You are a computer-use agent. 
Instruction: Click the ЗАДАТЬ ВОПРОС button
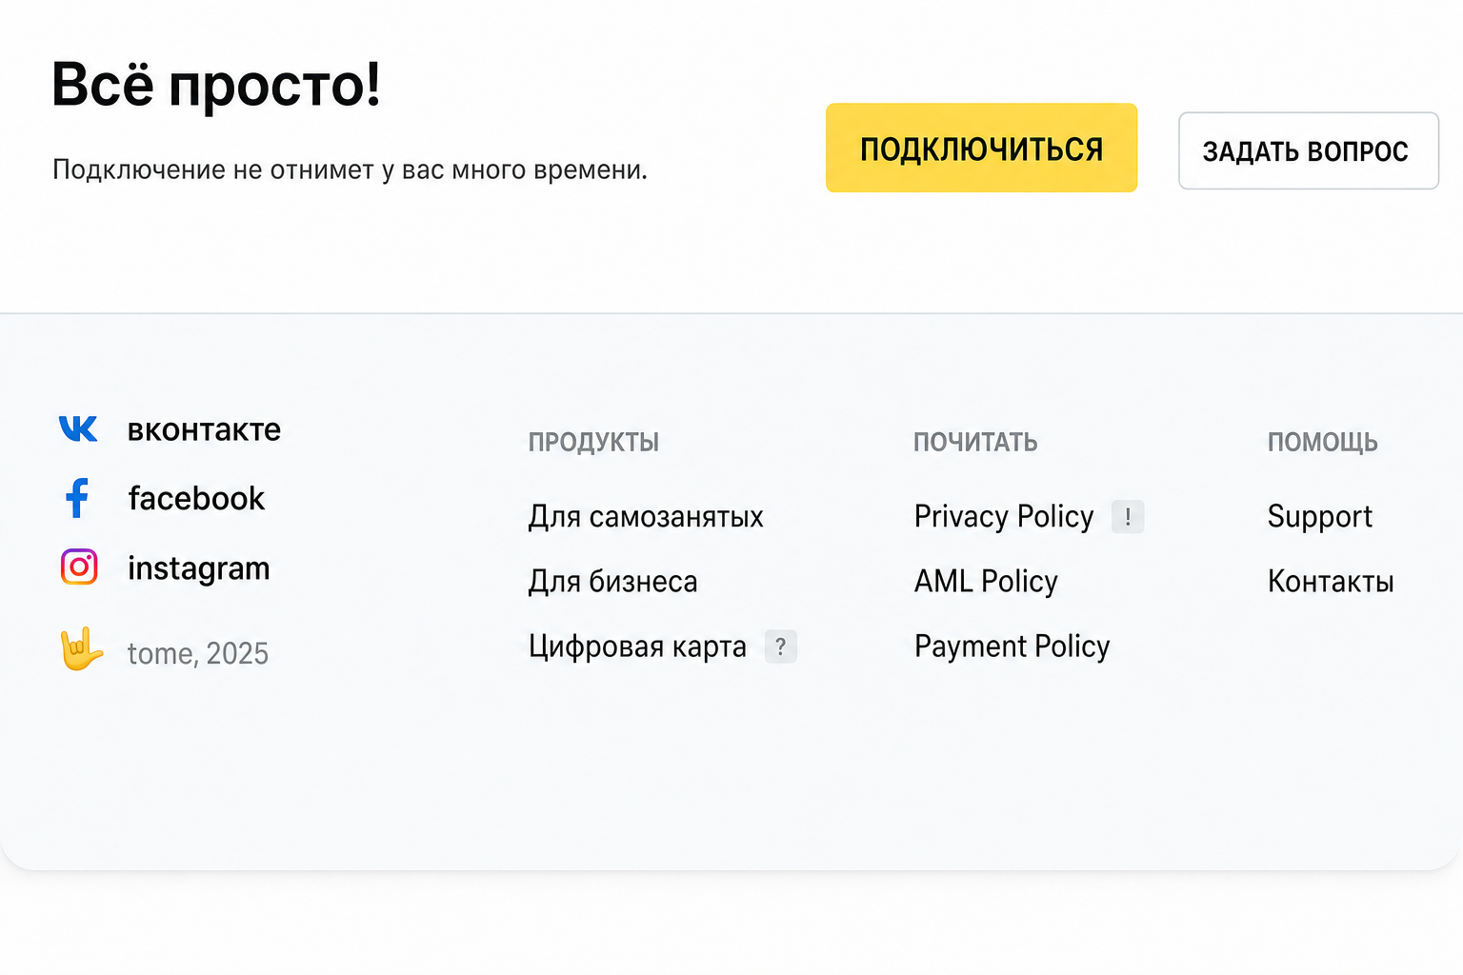pos(1309,150)
